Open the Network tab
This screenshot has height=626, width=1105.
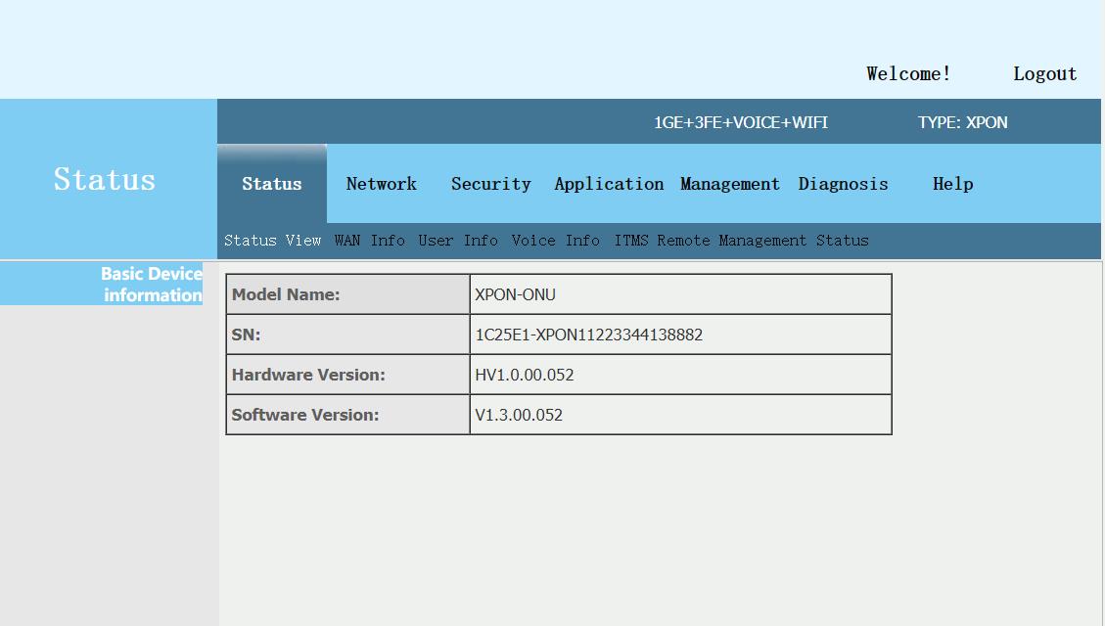pos(381,184)
